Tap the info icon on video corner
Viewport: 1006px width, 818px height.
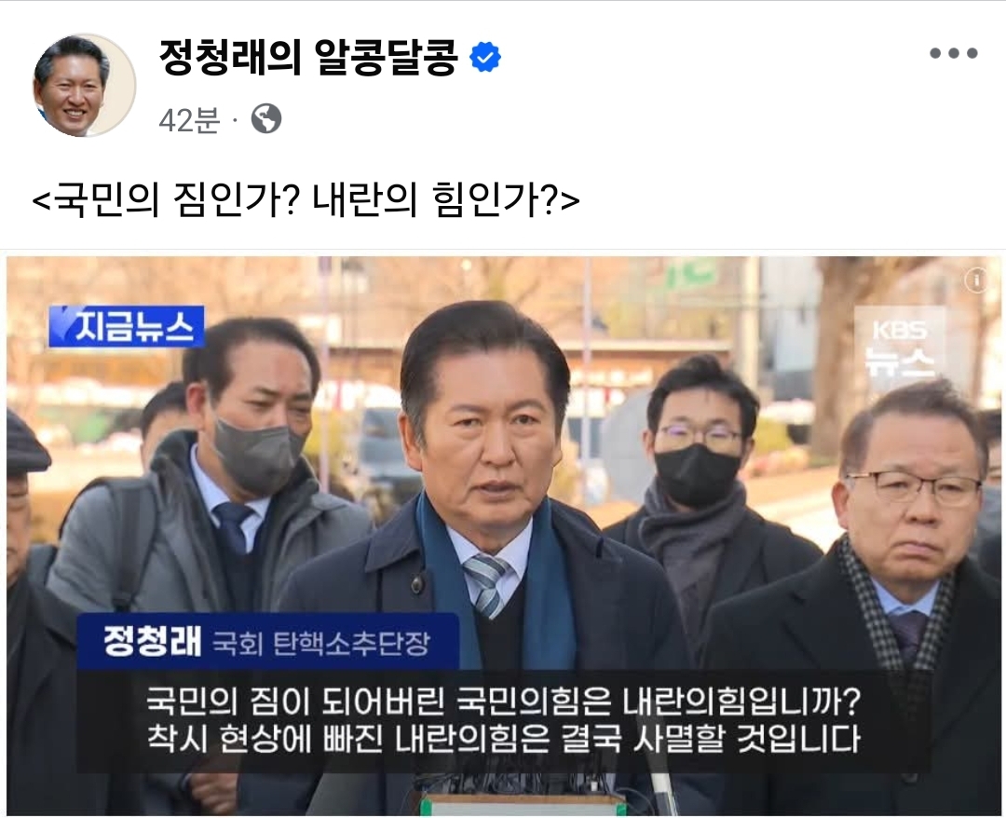[x=976, y=279]
